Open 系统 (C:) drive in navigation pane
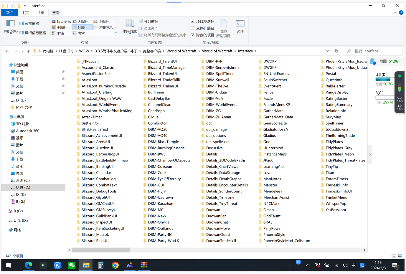Image resolution: width=406 pixels, height=274 pixels. (x=23, y=180)
